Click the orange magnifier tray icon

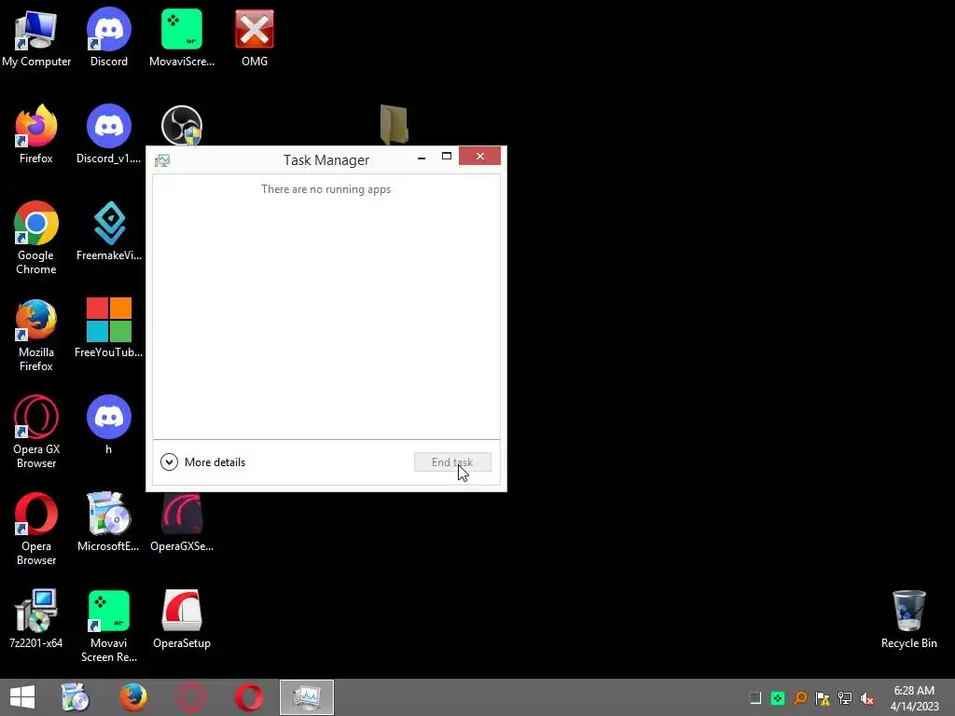(800, 698)
